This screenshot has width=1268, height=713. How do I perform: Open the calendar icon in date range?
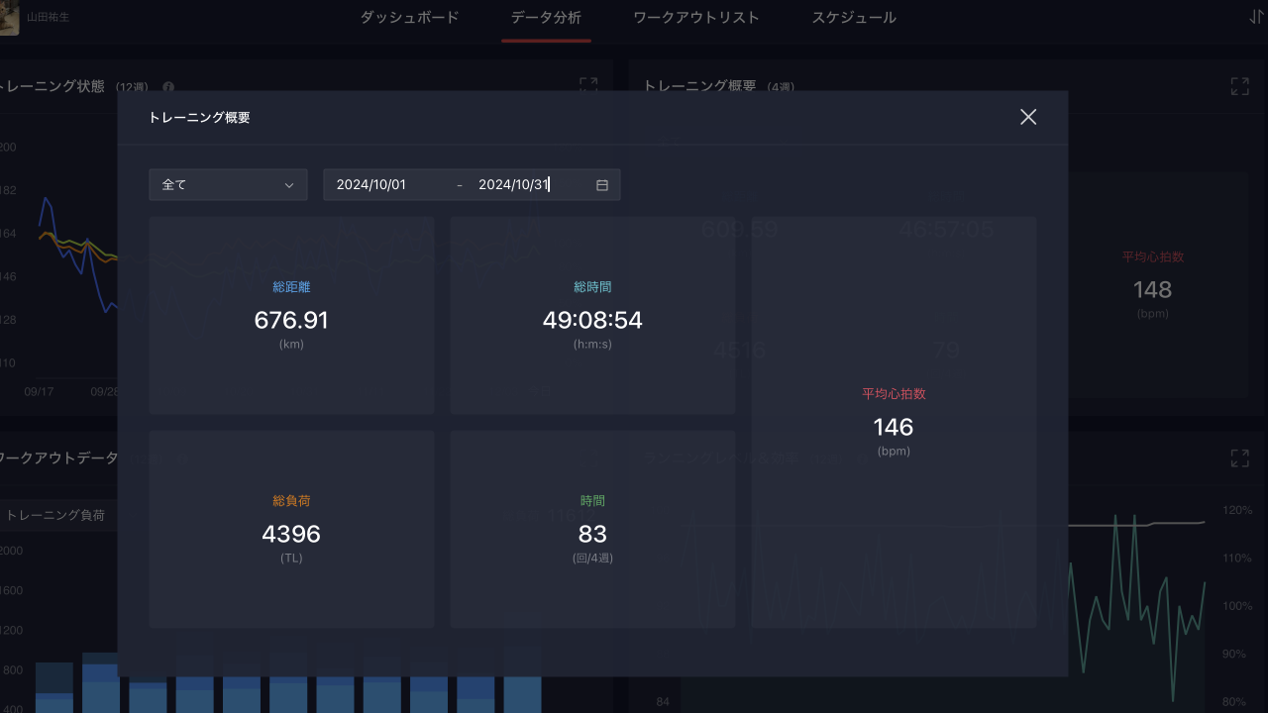coord(601,185)
